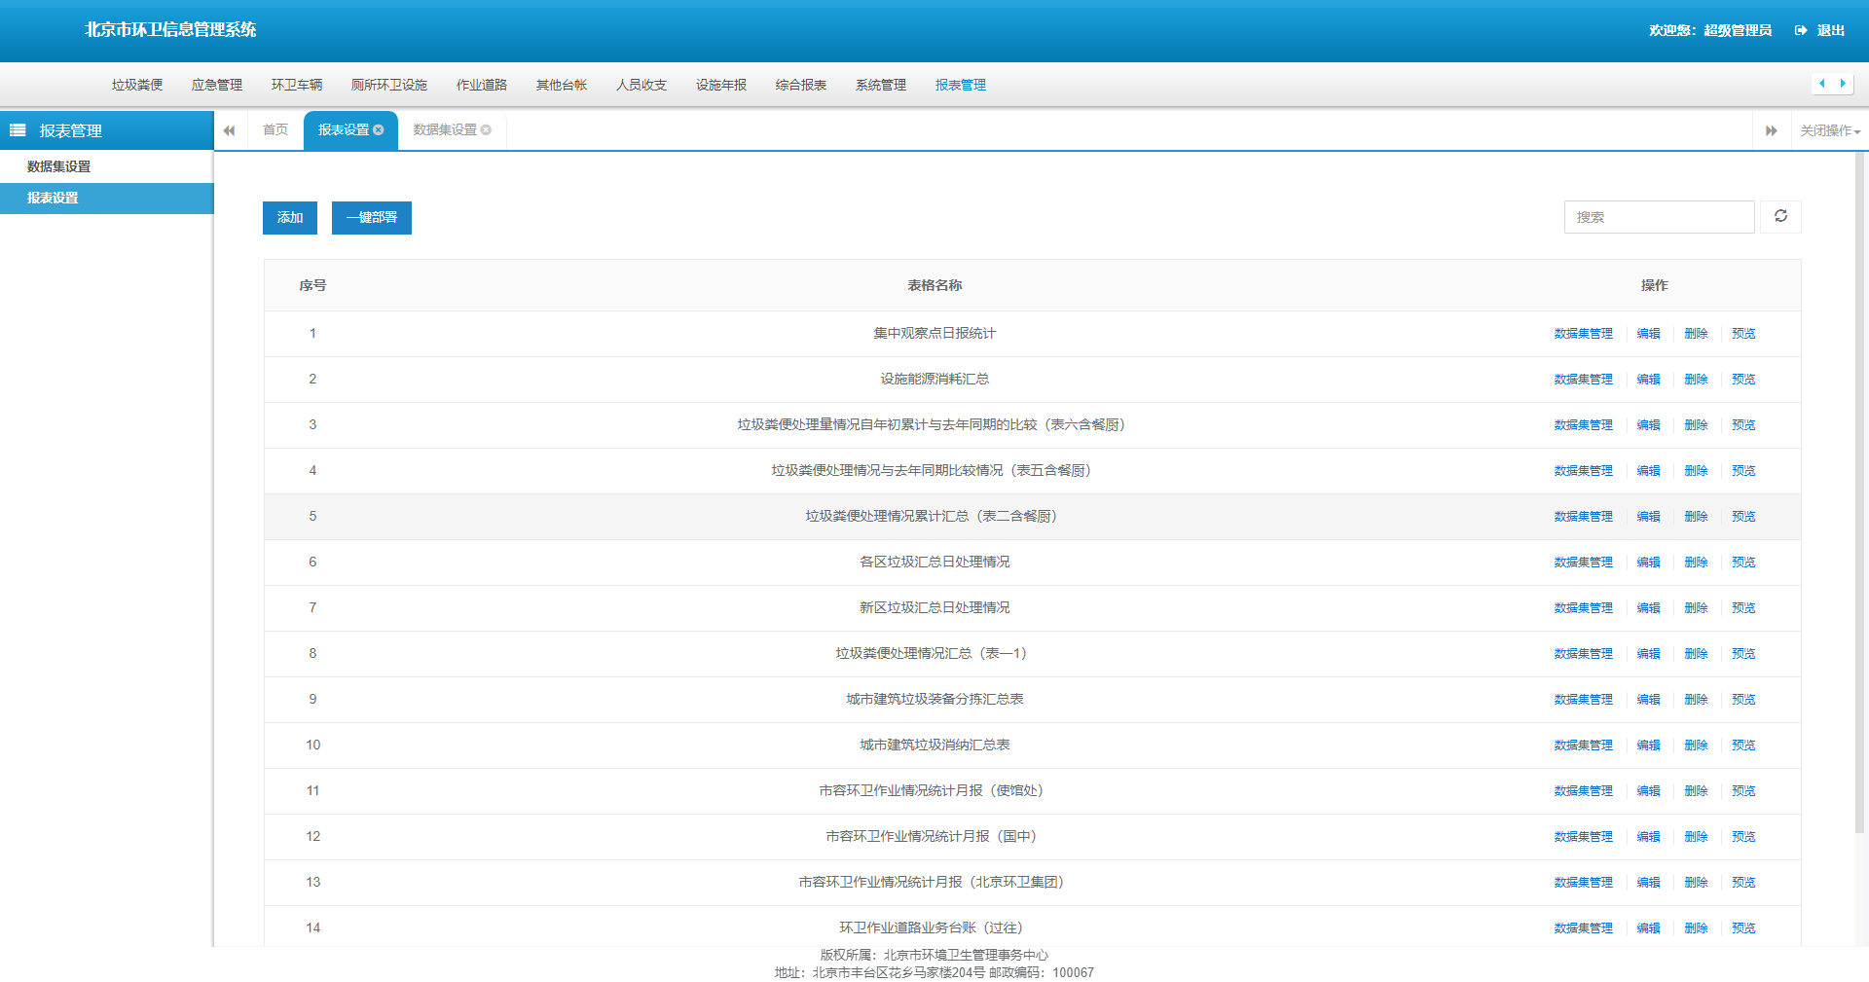The height and width of the screenshot is (982, 1869).
Task: Focus the 搜索 input field
Action: click(1660, 217)
